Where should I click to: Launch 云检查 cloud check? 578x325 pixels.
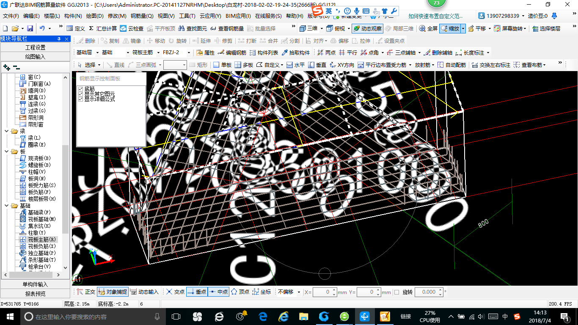tap(132, 28)
